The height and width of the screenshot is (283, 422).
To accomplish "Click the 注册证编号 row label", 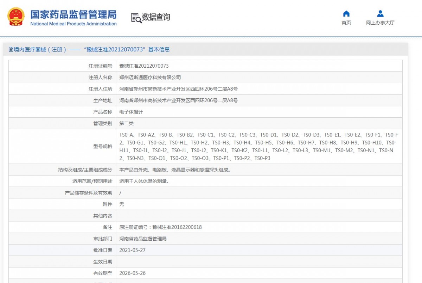I will pyautogui.click(x=100, y=66).
